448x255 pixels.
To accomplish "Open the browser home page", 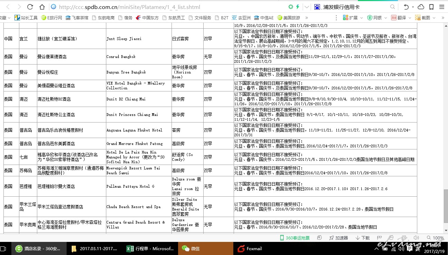I will 42,7.
